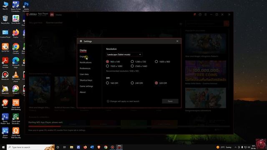The width and height of the screenshot is (267, 150).
Task: Open the Game center tab in MSI App Player
Action: 54,22
